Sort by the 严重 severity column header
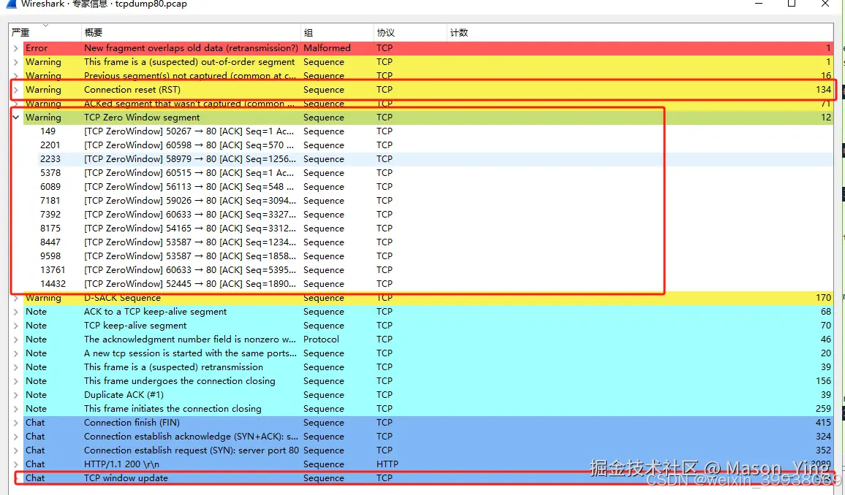The height and width of the screenshot is (495, 845). coord(44,33)
